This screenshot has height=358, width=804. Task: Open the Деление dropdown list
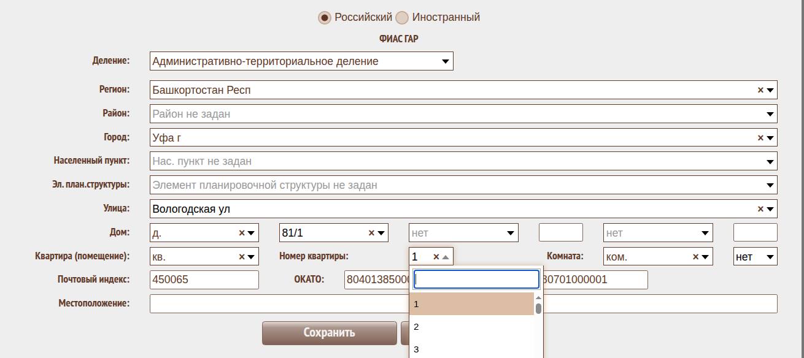(445, 61)
